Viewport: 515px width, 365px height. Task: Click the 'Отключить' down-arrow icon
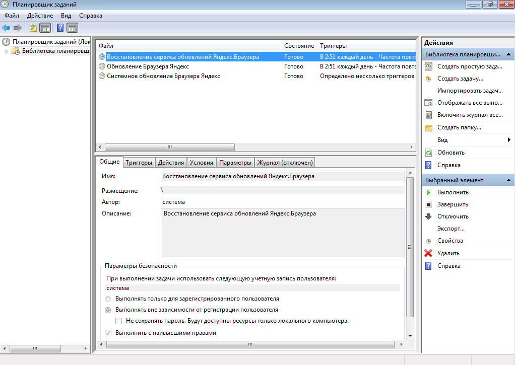(428, 216)
